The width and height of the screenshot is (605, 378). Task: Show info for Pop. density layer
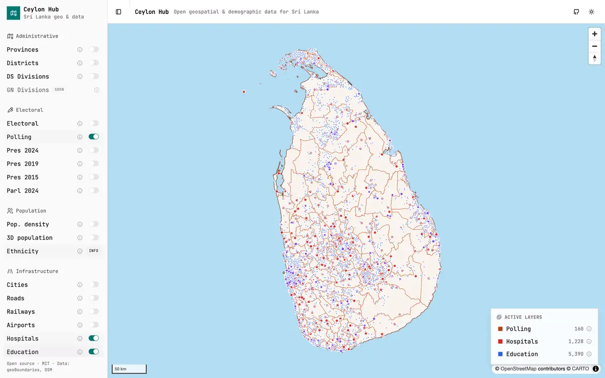pyautogui.click(x=80, y=224)
